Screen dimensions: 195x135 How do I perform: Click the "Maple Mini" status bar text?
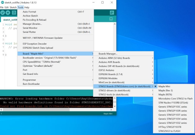(x=108, y=114)
